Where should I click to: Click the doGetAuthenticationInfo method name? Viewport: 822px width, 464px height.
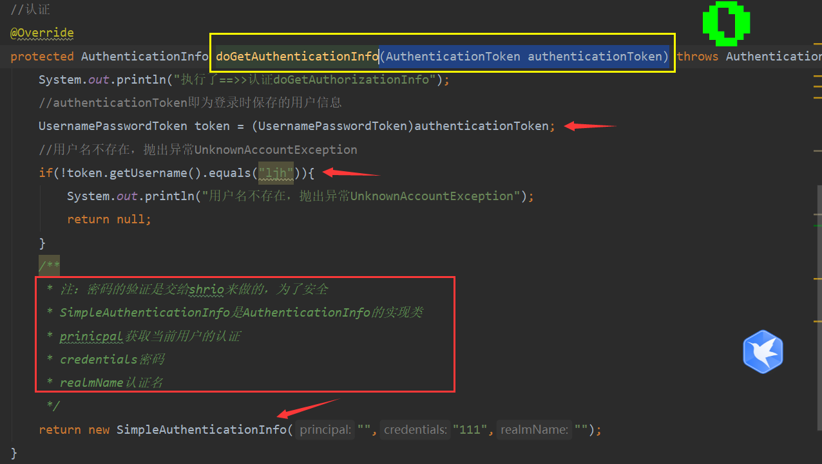point(297,57)
